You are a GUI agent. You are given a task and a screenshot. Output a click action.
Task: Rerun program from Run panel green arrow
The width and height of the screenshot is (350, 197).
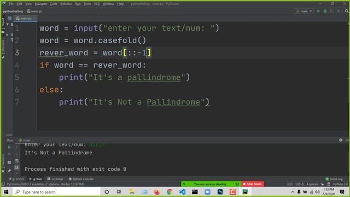(x=9, y=147)
